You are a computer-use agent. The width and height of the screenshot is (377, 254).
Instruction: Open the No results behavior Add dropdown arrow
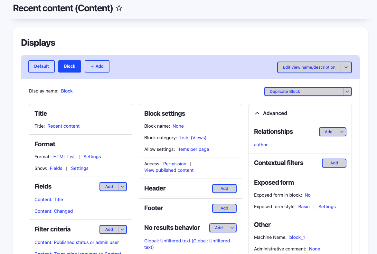232,228
